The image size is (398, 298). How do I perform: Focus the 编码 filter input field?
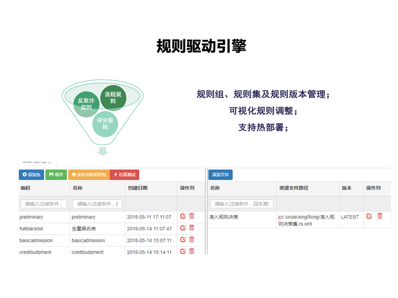[44, 204]
